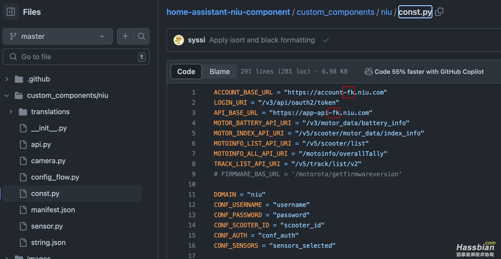Collapse the file tree side panel
Screen dimensions: 501x259
11,12
